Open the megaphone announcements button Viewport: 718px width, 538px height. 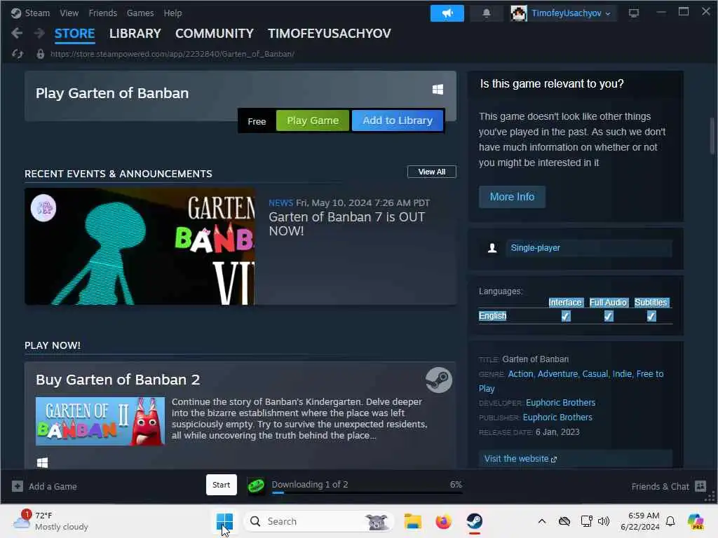447,13
